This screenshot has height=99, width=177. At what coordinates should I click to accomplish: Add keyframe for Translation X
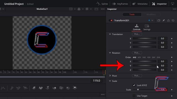(x=172, y=38)
